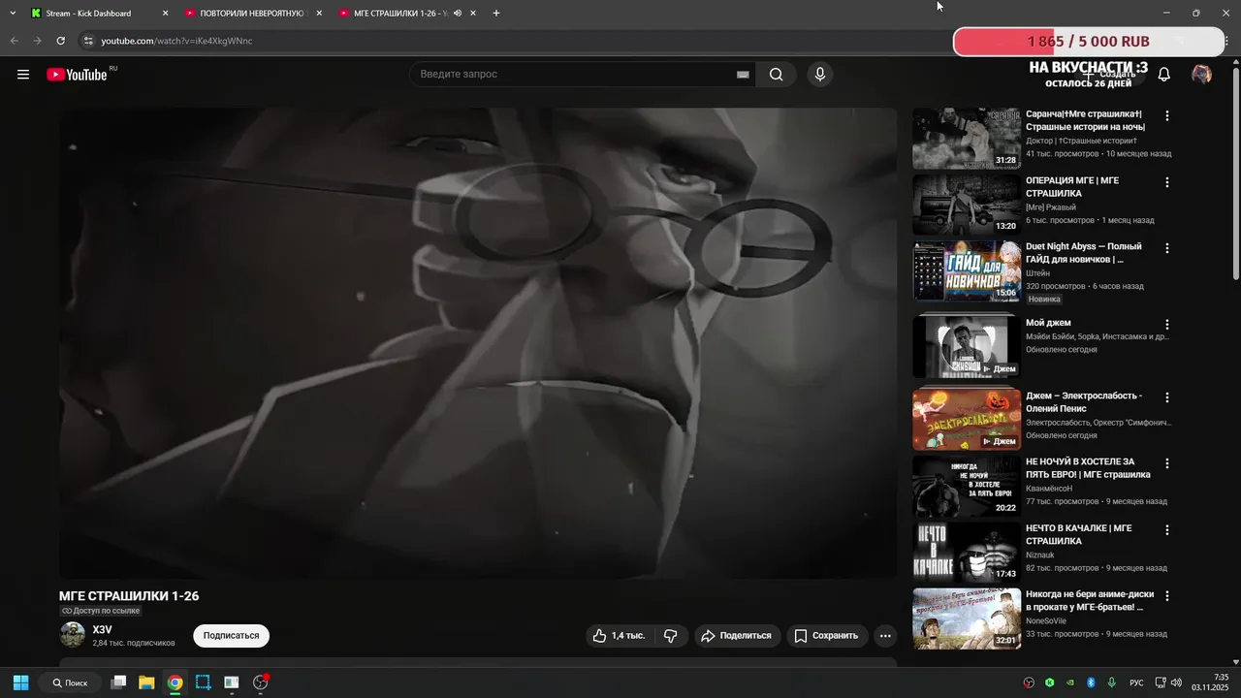Mute the МГЕ СТРАШИЛКИ tab audio
This screenshot has width=1241, height=698.
(458, 14)
